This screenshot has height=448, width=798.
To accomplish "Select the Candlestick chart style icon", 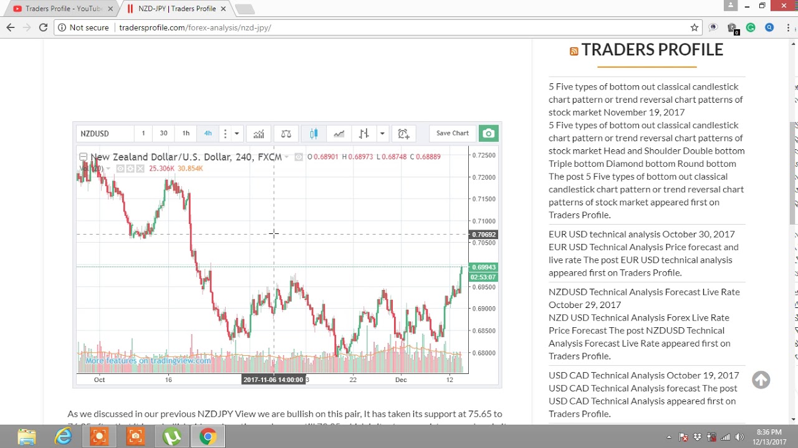I will point(314,133).
